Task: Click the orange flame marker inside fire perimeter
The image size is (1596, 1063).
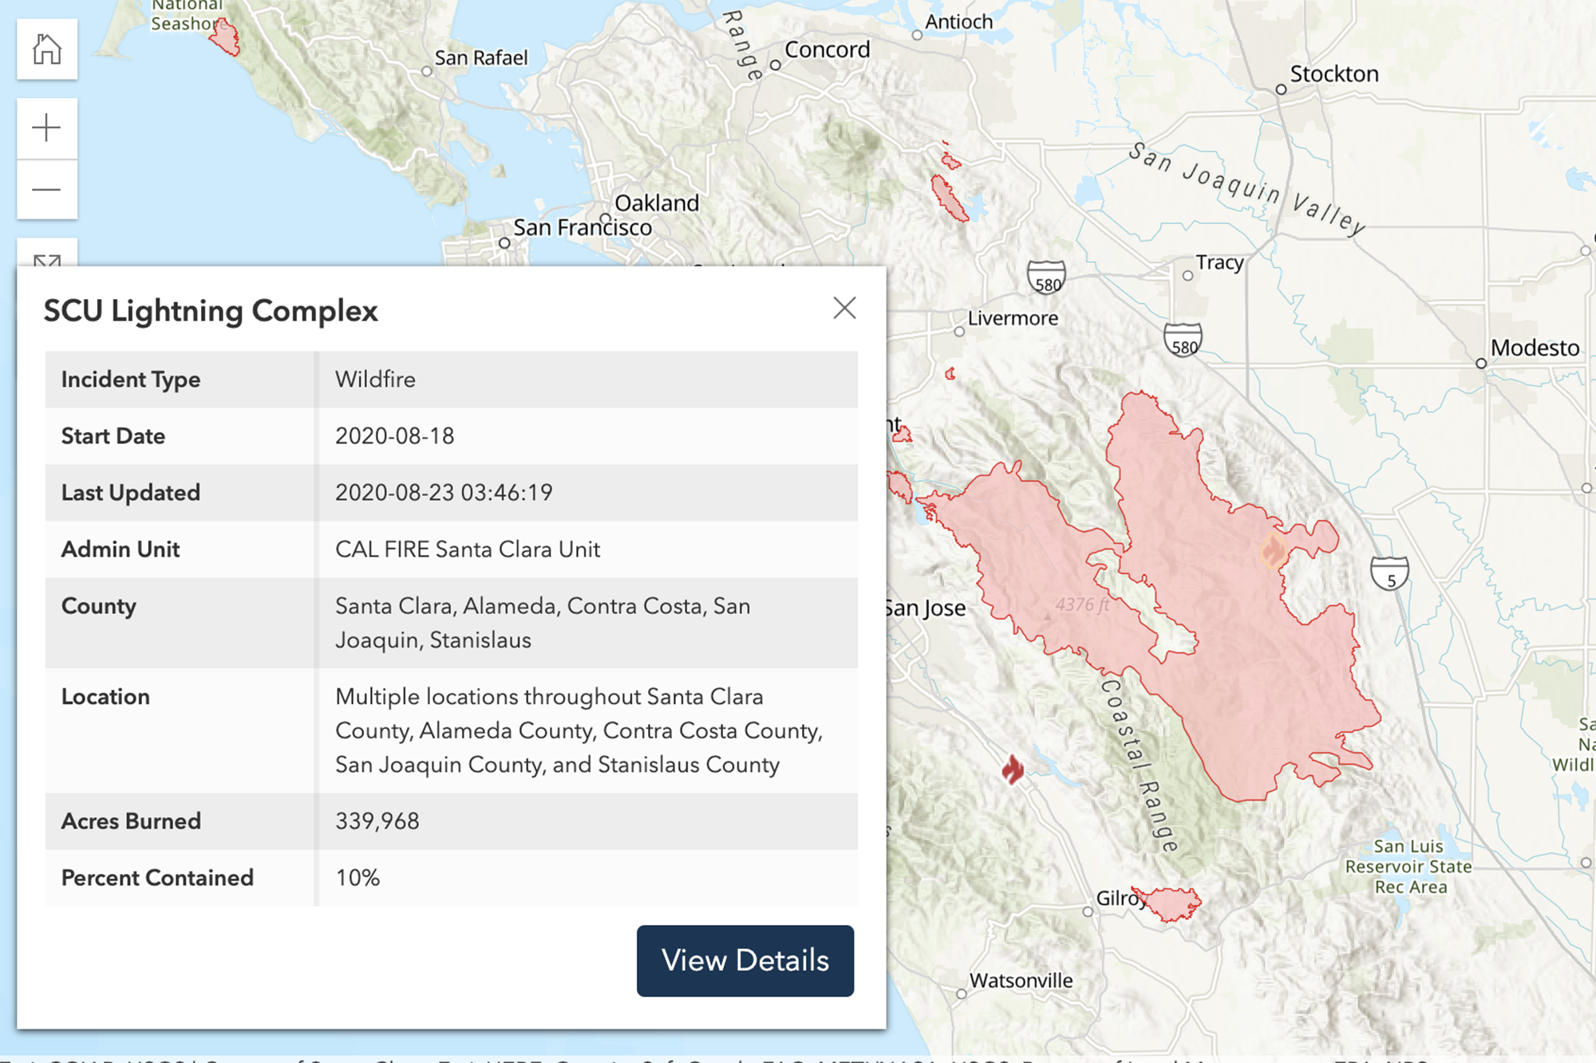Action: [x=1273, y=550]
